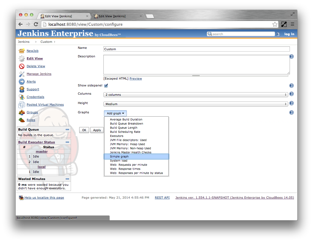Screen dimensions: 313x242
Task: Enter fullscreen with the window arrows icon
Action: tap(292, 14)
